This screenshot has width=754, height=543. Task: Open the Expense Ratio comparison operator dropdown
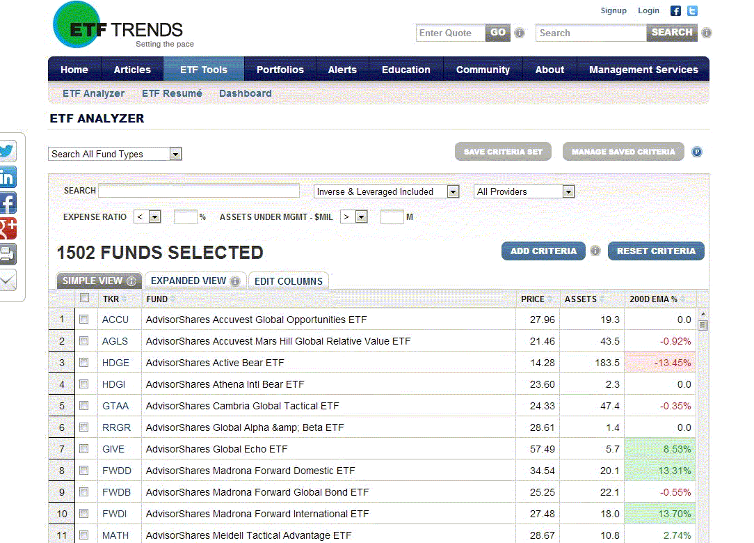pos(147,217)
